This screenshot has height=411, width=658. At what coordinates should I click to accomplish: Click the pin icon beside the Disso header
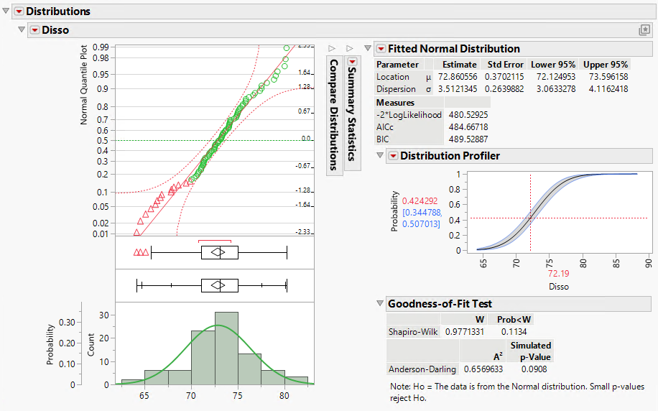pos(644,30)
